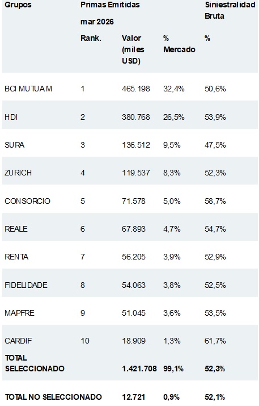
Task: Select CARDIF's 61,7% siniestralidad value
Action: click(x=215, y=341)
